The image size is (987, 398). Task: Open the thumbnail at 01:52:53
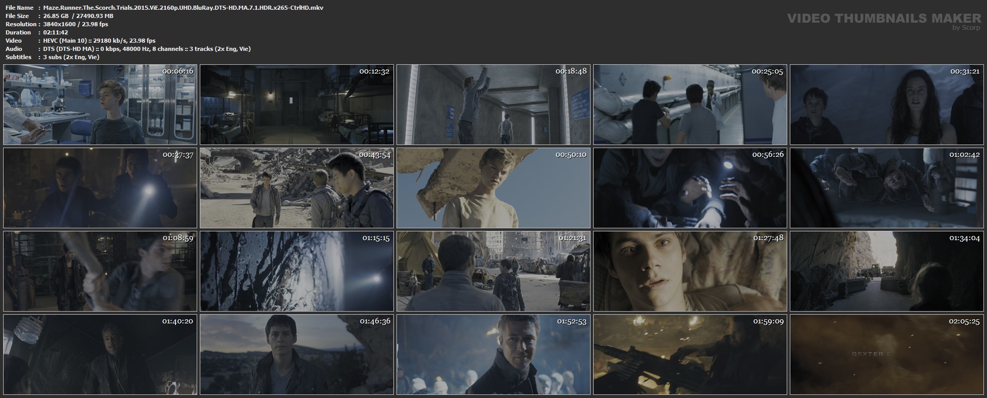pos(493,355)
